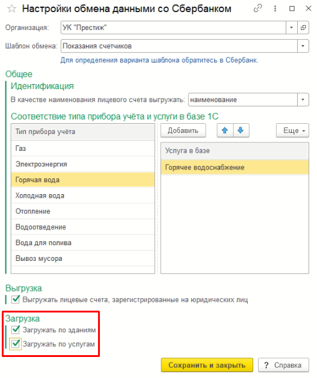Copy link via the chain icon

coord(258,8)
